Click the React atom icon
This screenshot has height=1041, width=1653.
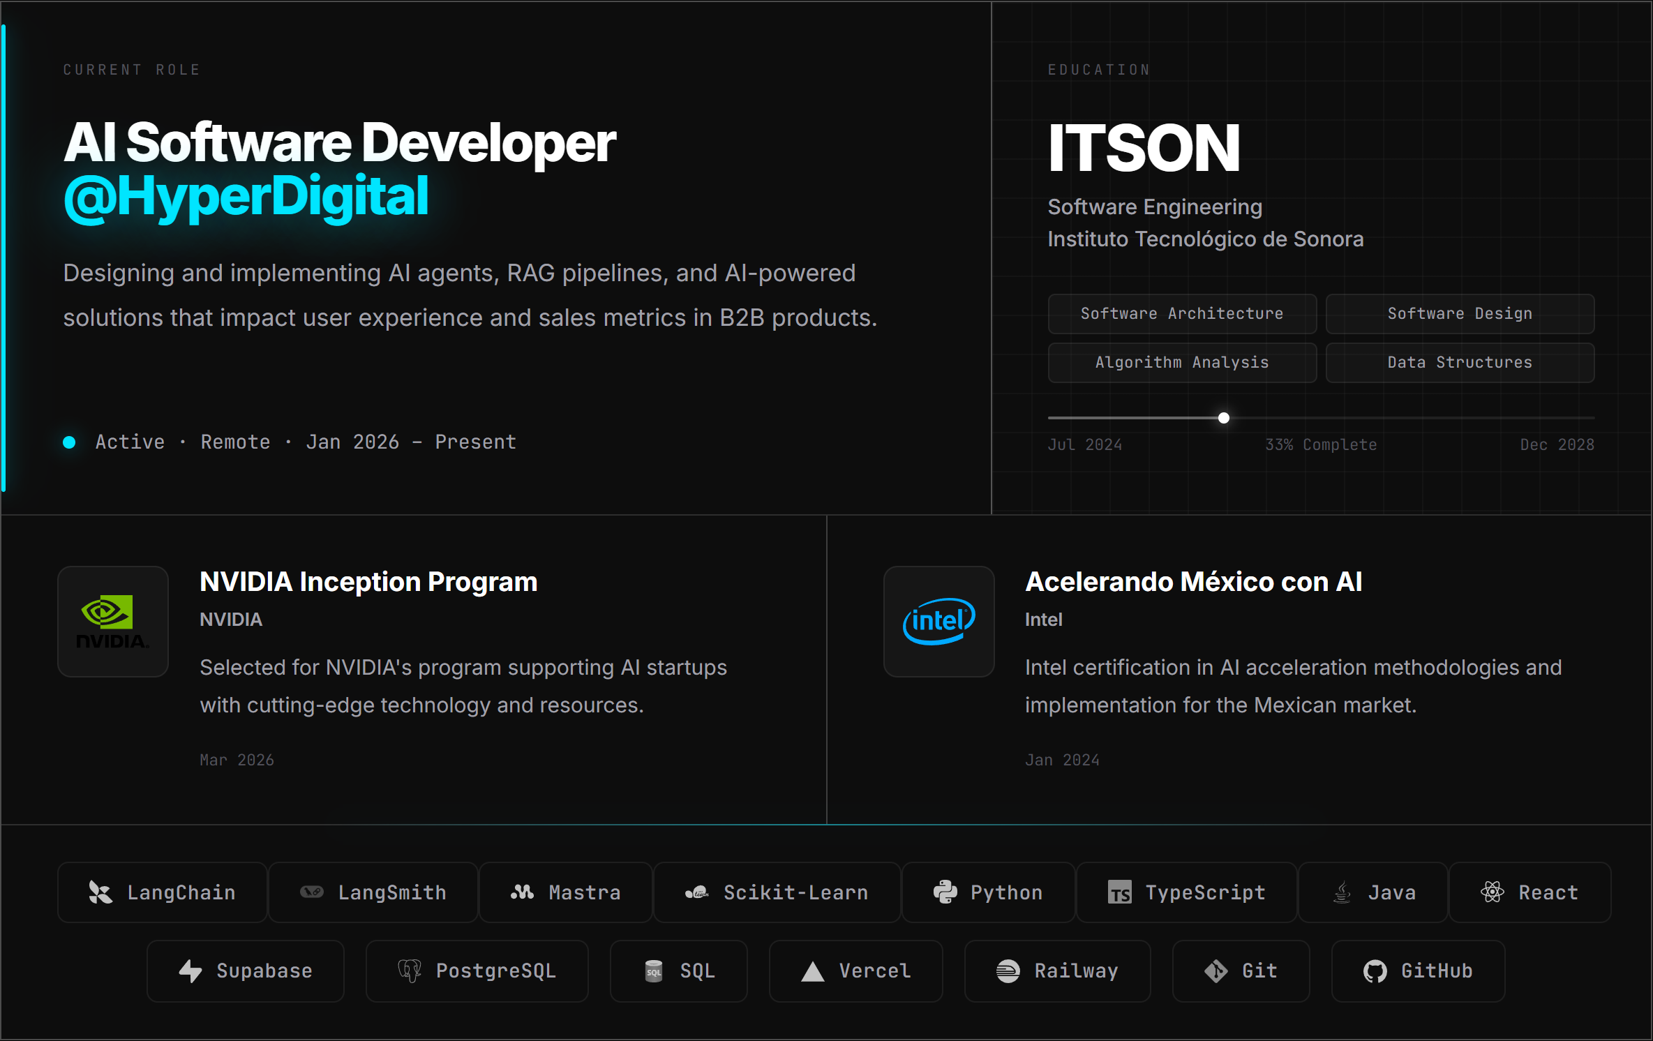coord(1492,892)
